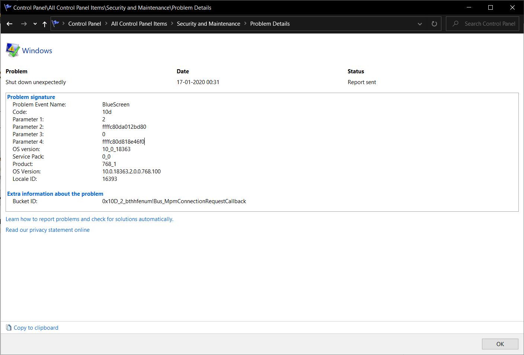524x355 pixels.
Task: Open Read our privacy statement online
Action: [48, 230]
